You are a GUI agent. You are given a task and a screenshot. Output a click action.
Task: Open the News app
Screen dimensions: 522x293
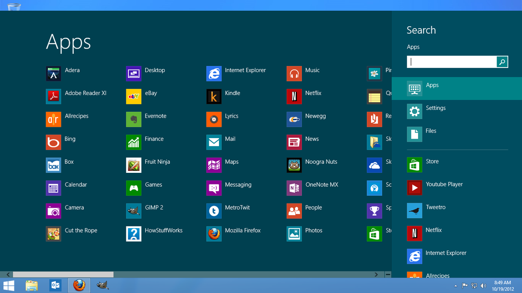294,142
